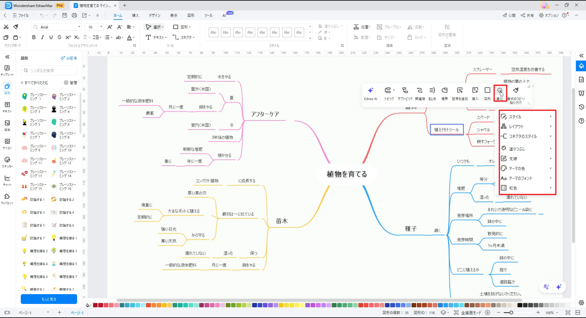Toggle fit-to-page icon in status bar
The height and width of the screenshot is (318, 586).
pyautogui.click(x=568, y=313)
